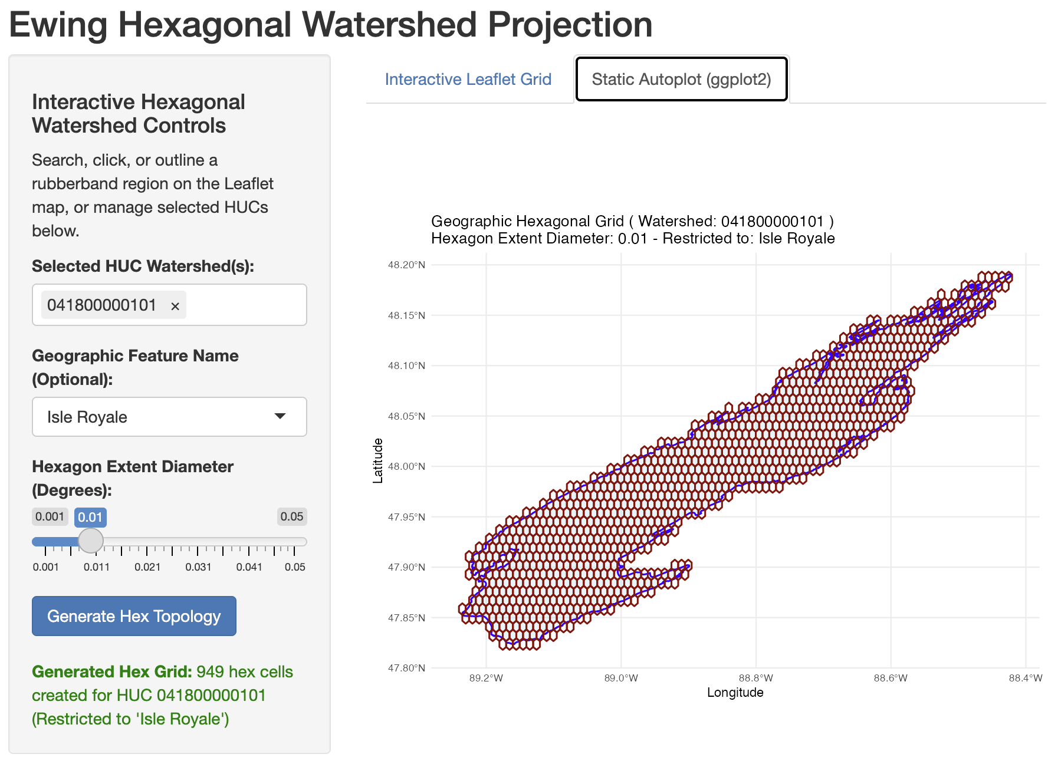
Task: Click the Generate Hex Topology button
Action: coord(134,616)
